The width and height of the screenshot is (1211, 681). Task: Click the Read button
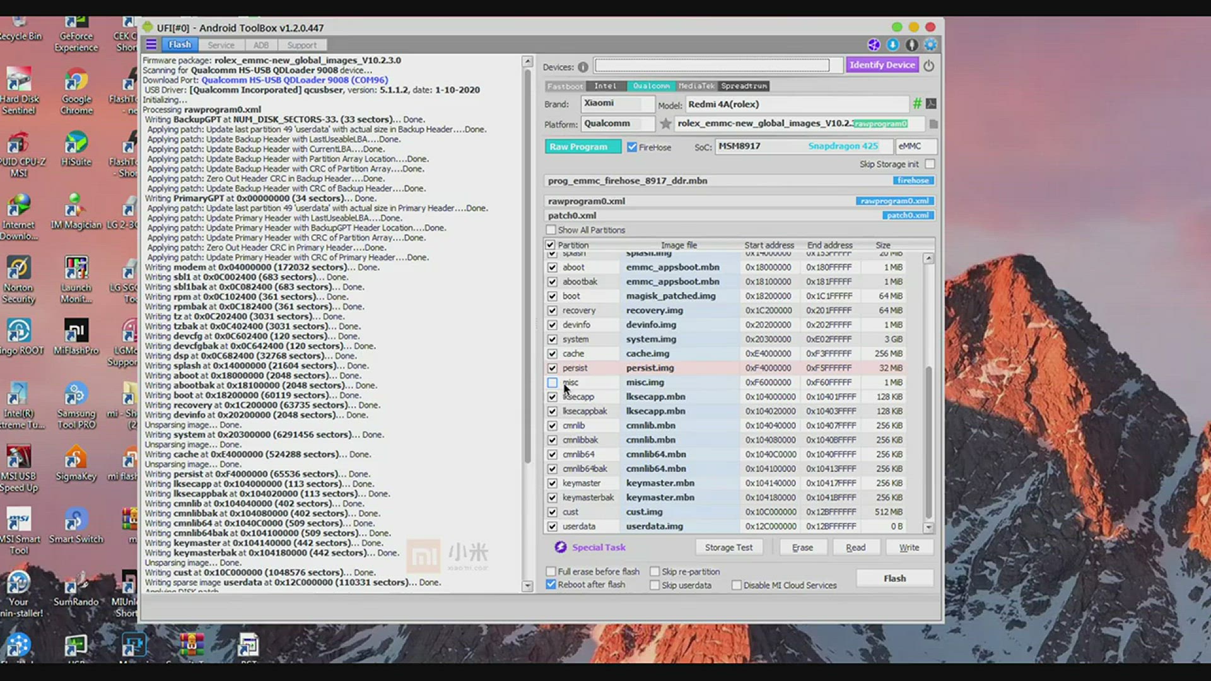tap(855, 547)
